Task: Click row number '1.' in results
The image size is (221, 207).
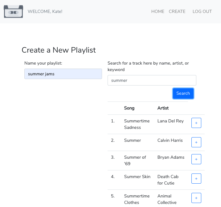Action: (x=113, y=121)
